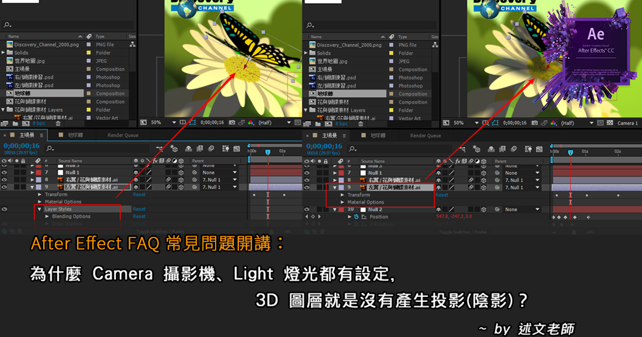Image resolution: width=642 pixels, height=337 pixels.
Task: Hide layer 9 in the left timeline
Action: point(4,187)
